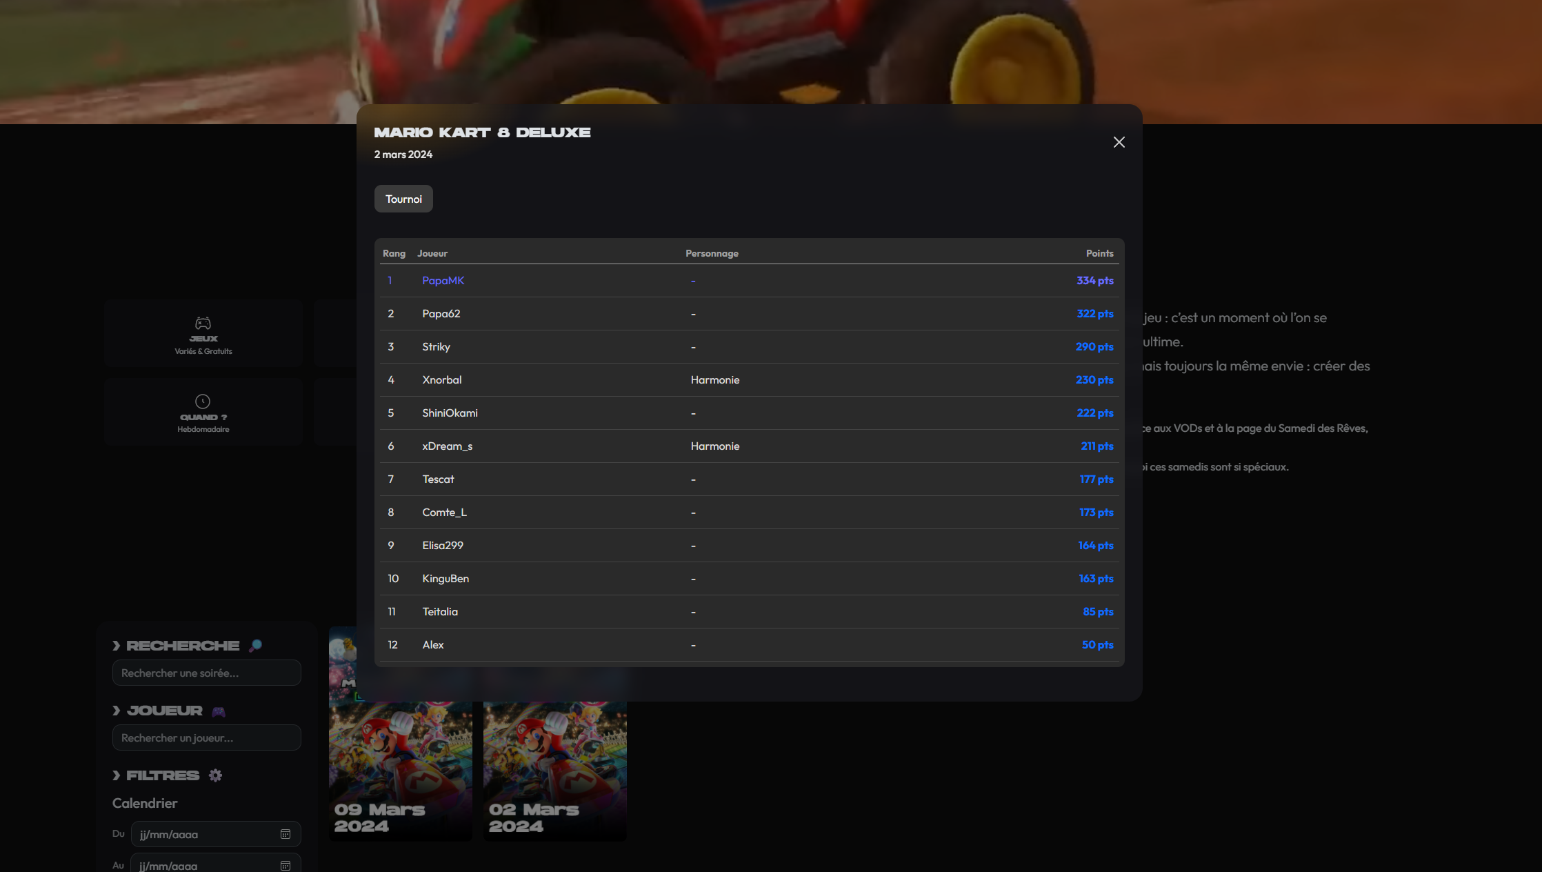Screen dimensions: 1542x872
Task: Collapse the Joueur section chevron
Action: point(117,711)
